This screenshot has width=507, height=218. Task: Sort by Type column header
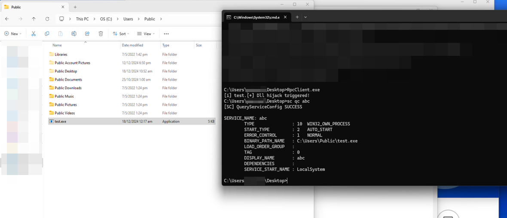coord(165,45)
